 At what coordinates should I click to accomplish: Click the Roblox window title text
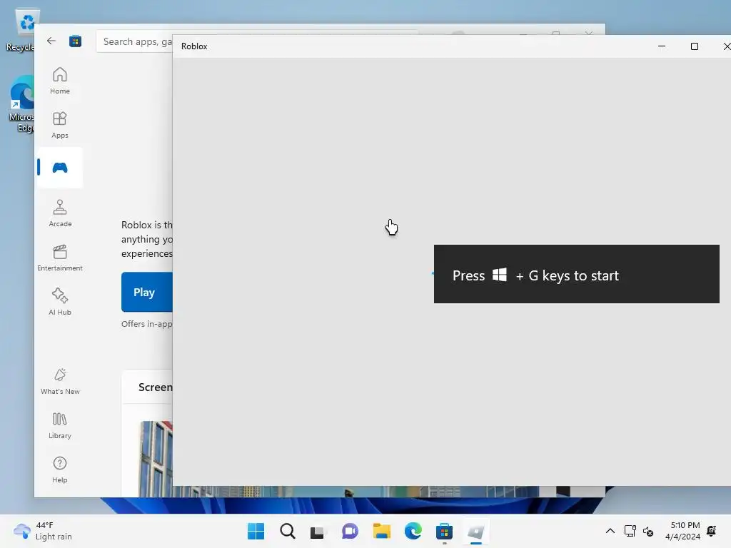[194, 46]
